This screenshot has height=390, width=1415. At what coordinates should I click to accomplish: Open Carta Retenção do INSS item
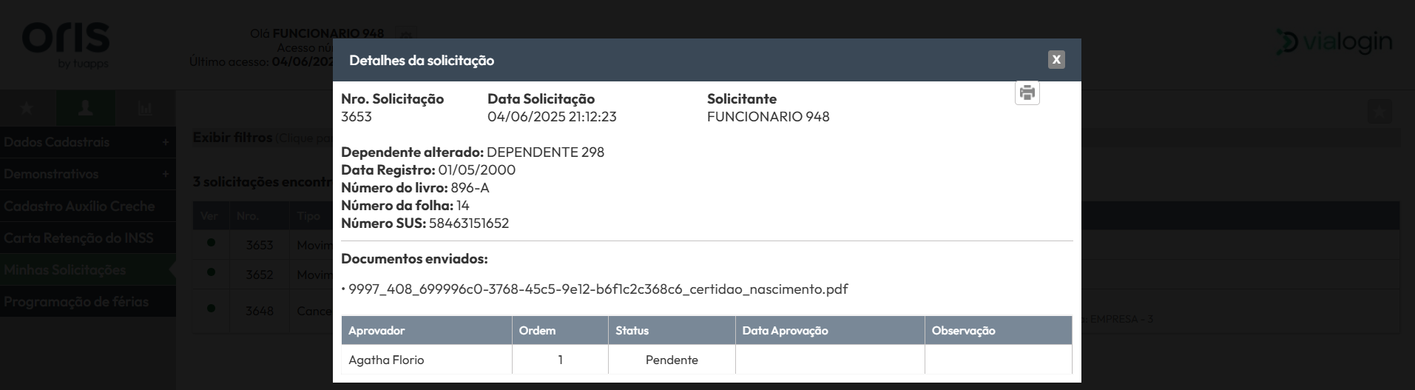pyautogui.click(x=88, y=238)
